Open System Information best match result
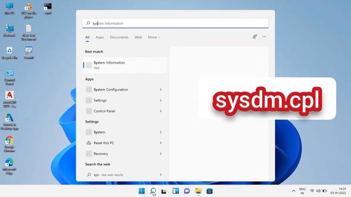This screenshot has width=351, height=197. tap(125, 65)
